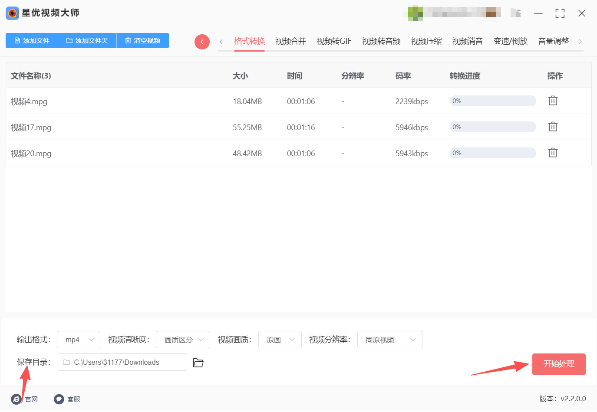Click the 保存目录 path input field

(122, 362)
